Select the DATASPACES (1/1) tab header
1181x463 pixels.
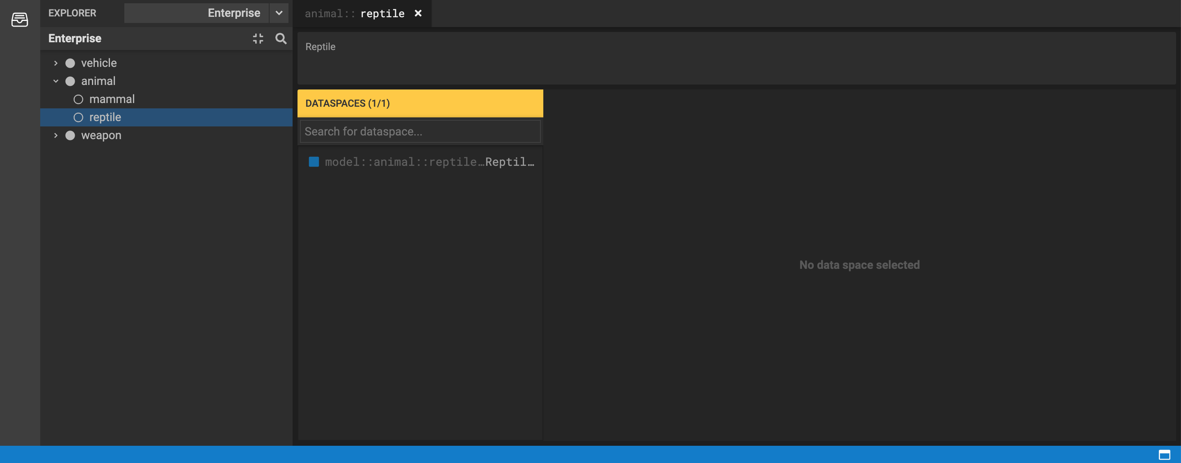(420, 103)
